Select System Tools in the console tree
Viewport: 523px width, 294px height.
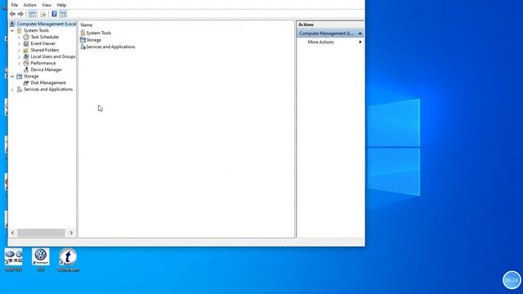(36, 30)
